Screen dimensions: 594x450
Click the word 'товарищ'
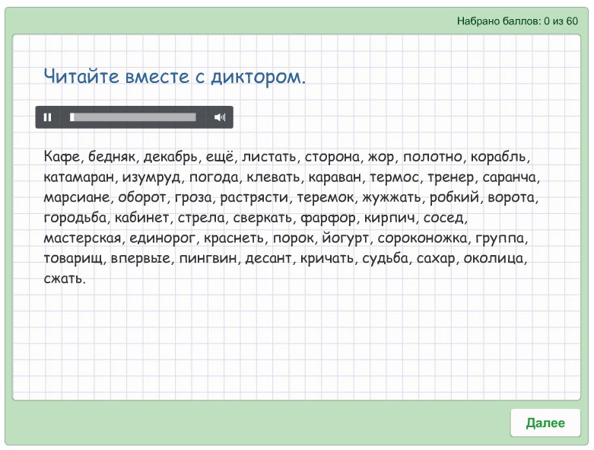[73, 259]
